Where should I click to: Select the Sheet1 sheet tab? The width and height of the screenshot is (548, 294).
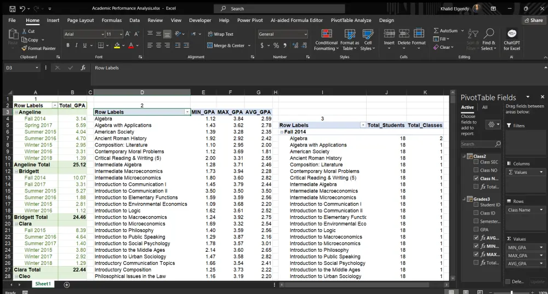(x=43, y=284)
